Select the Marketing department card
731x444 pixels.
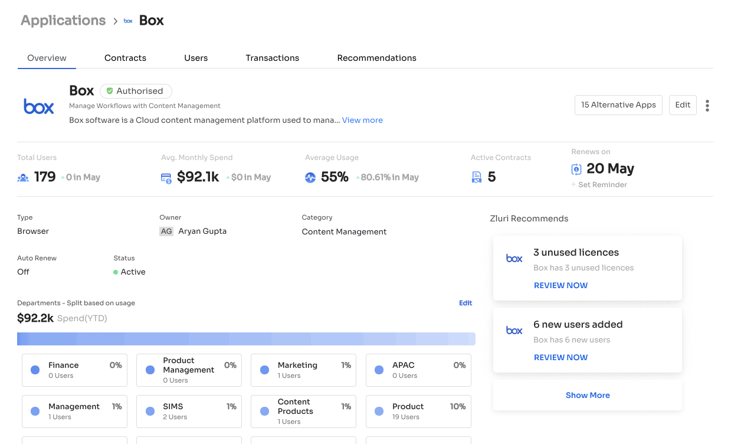click(303, 370)
